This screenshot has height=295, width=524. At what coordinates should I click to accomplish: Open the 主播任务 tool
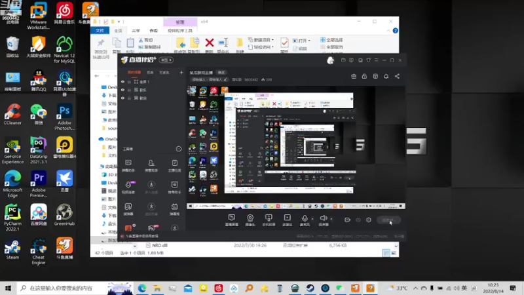coord(174,165)
